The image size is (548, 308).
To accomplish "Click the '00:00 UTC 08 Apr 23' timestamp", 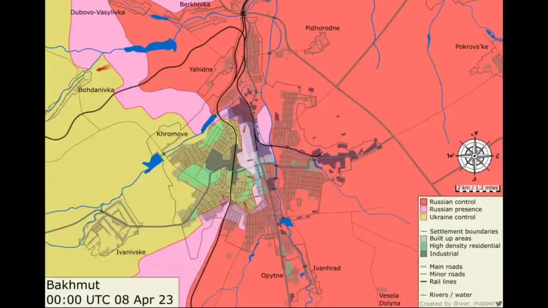I will pyautogui.click(x=110, y=300).
